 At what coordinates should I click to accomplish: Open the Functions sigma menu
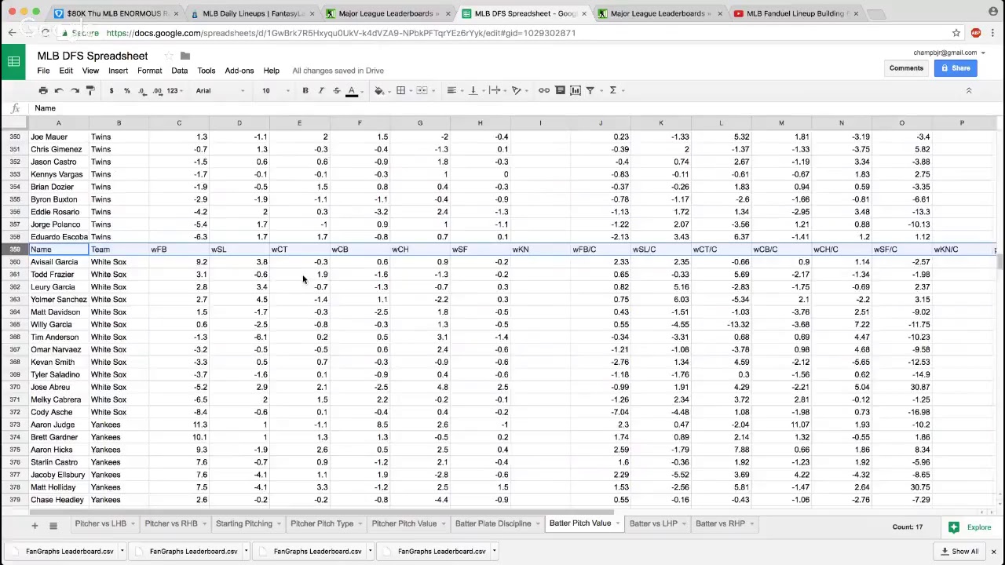pos(615,90)
